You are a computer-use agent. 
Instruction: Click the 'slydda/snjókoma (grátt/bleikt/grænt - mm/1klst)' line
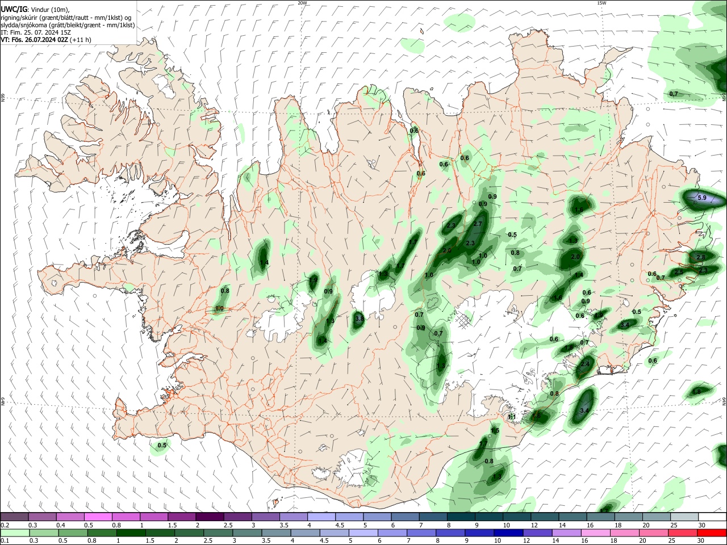click(68, 25)
